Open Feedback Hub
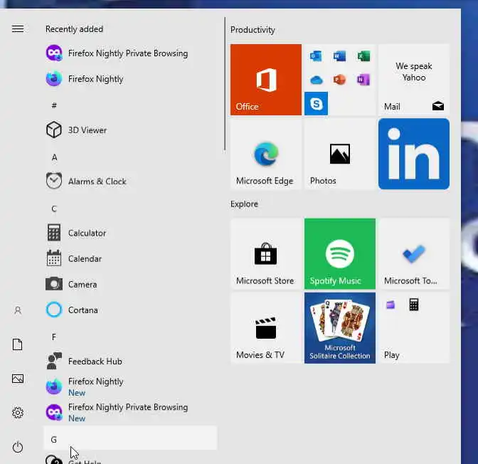This screenshot has width=478, height=464. click(130, 362)
